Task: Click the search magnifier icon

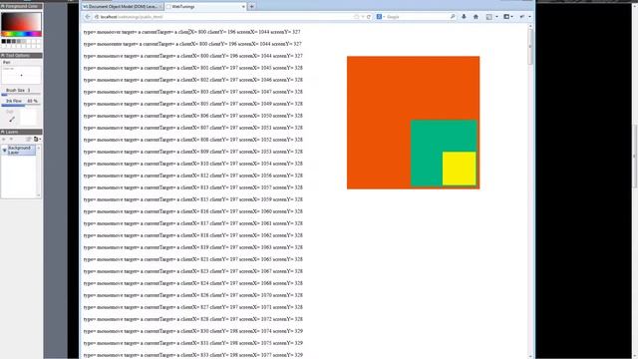Action: click(x=453, y=17)
